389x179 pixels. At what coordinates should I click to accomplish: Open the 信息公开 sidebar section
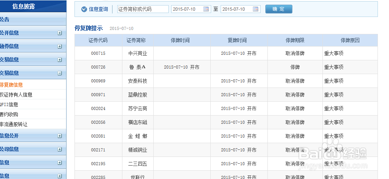click(x=33, y=136)
